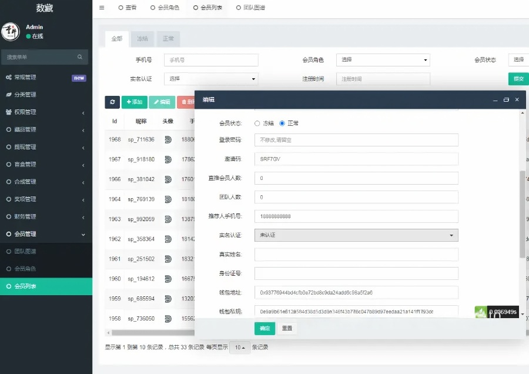Maximize the 编辑 dialog window

pos(506,100)
